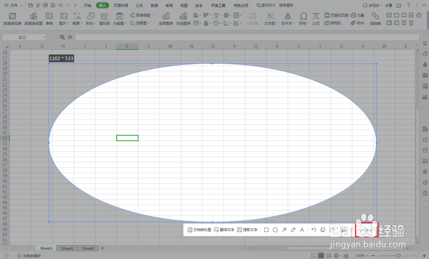Click 照相机 camera tool
Screen dimensions: 429x259
point(333,23)
